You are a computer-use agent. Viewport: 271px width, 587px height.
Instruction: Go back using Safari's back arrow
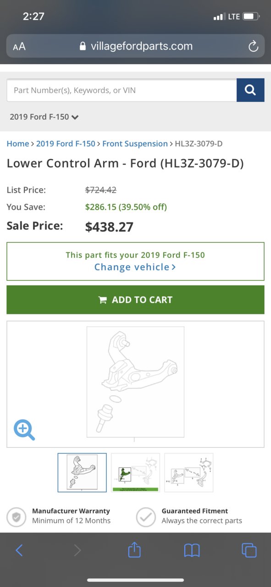coord(19,550)
